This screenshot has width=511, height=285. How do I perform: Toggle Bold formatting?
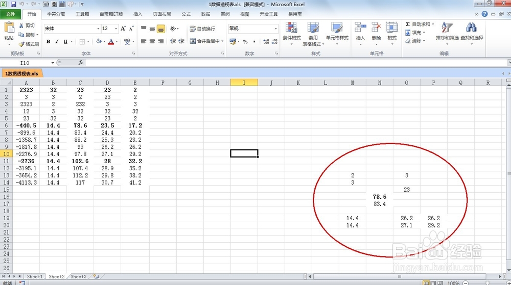pyautogui.click(x=48, y=42)
